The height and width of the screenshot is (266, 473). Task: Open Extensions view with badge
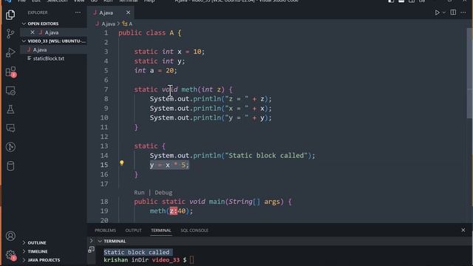click(x=11, y=72)
